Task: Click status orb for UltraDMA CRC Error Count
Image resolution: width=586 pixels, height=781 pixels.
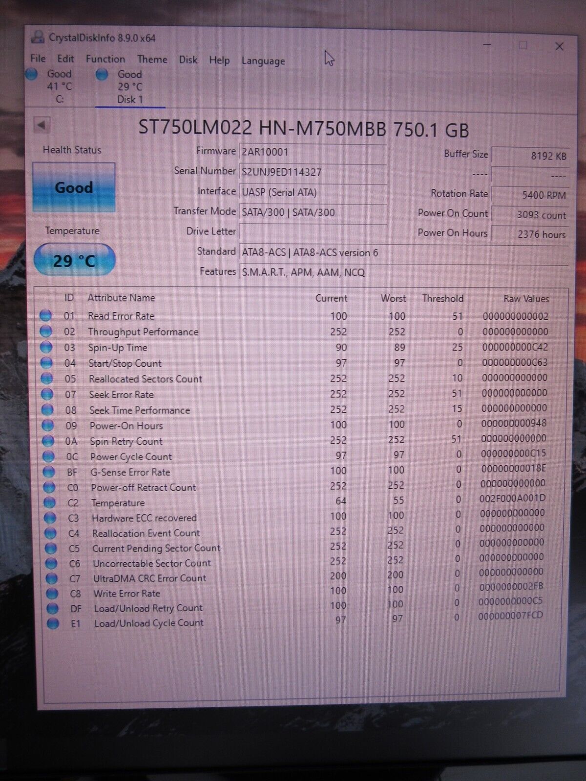Action: coord(51,578)
